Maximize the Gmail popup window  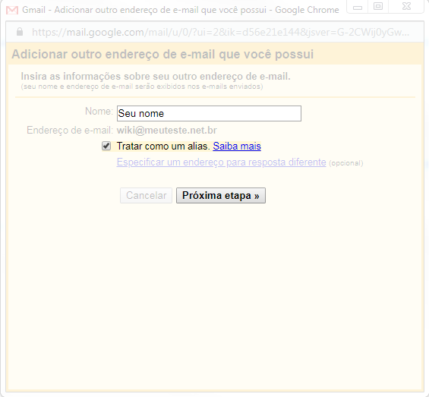coord(378,7)
